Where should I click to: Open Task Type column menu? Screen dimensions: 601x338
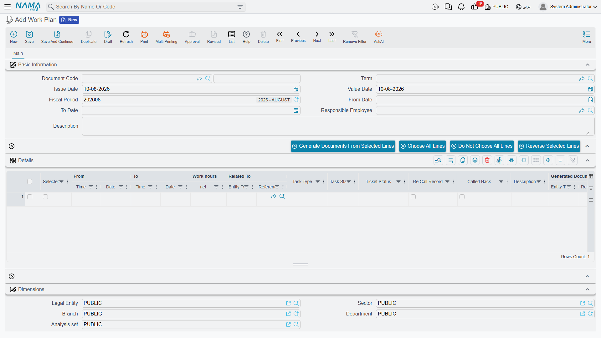click(324, 182)
